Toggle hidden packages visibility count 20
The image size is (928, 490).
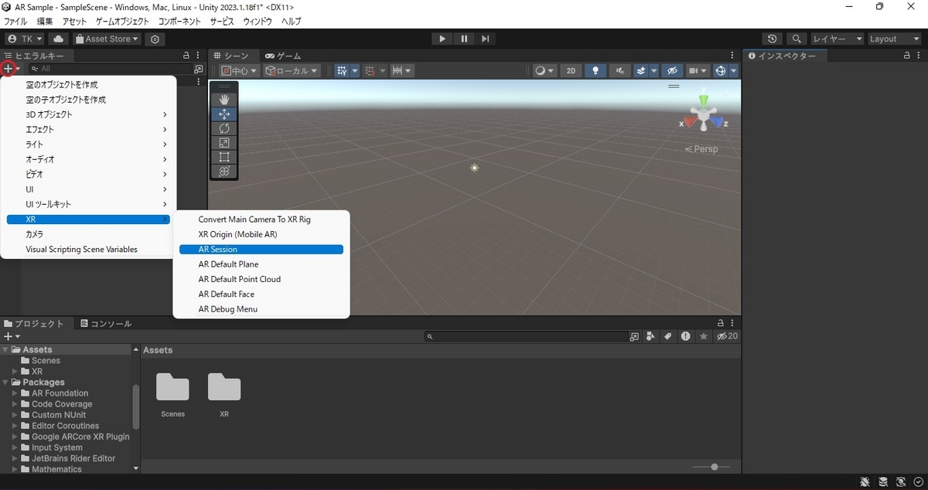pos(727,337)
